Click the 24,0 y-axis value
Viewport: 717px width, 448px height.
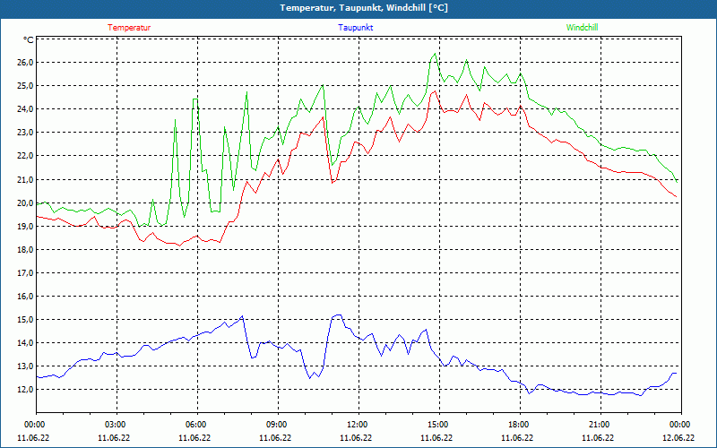25,108
